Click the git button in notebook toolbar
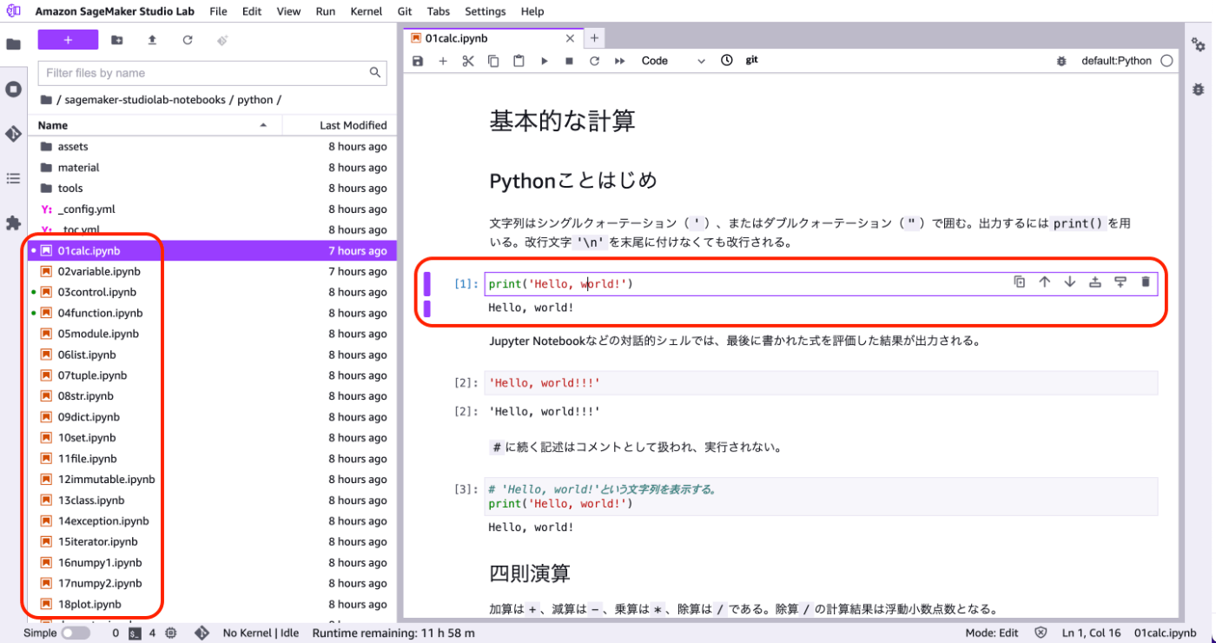Viewport: 1216px width, 643px height. pos(752,60)
